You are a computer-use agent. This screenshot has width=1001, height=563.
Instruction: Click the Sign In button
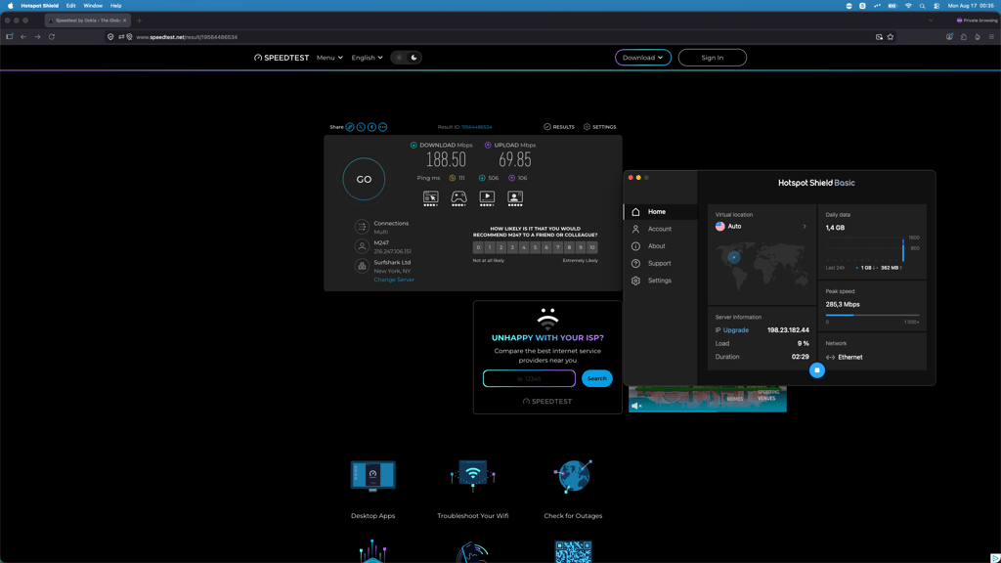pyautogui.click(x=713, y=58)
